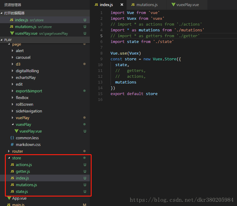Collapse the vuexPlay folder
Viewport: 237px width, 206px height.
coord(13,124)
